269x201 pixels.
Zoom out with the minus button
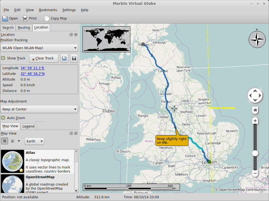pos(255,173)
